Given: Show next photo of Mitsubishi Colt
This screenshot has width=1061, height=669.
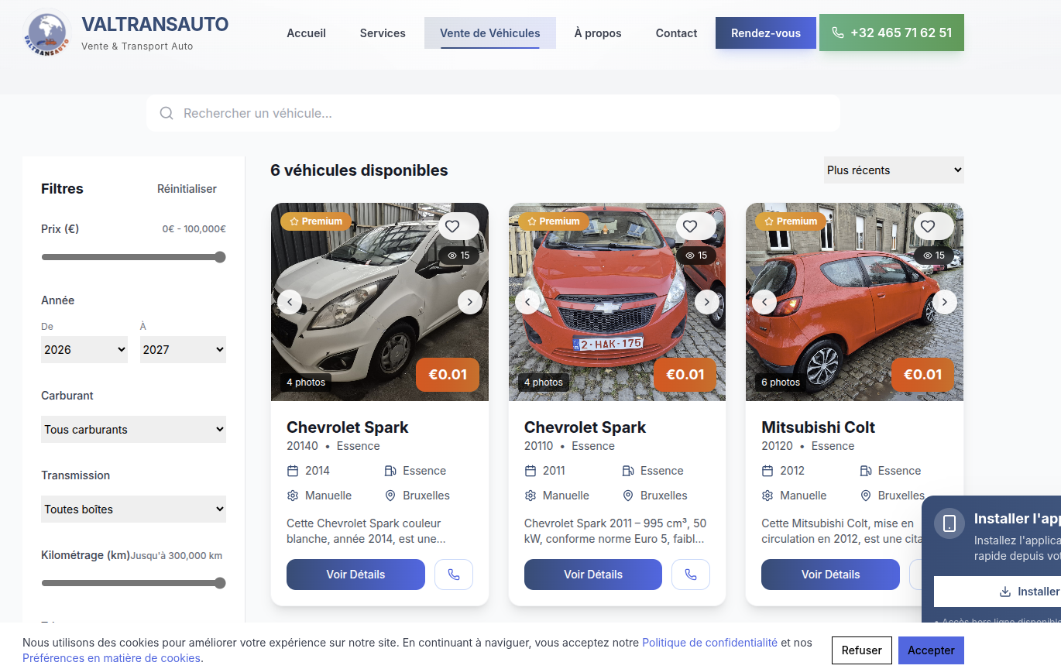Looking at the screenshot, I should [945, 302].
